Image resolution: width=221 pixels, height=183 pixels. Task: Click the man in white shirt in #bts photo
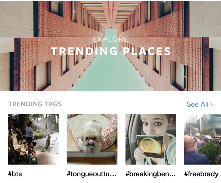(29, 134)
